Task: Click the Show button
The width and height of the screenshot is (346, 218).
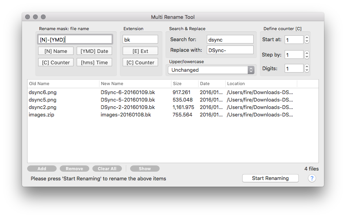Action: (x=145, y=169)
